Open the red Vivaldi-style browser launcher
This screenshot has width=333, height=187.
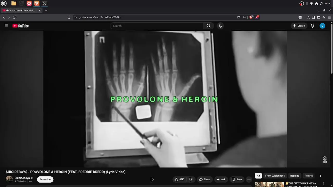pyautogui.click(x=29, y=3)
